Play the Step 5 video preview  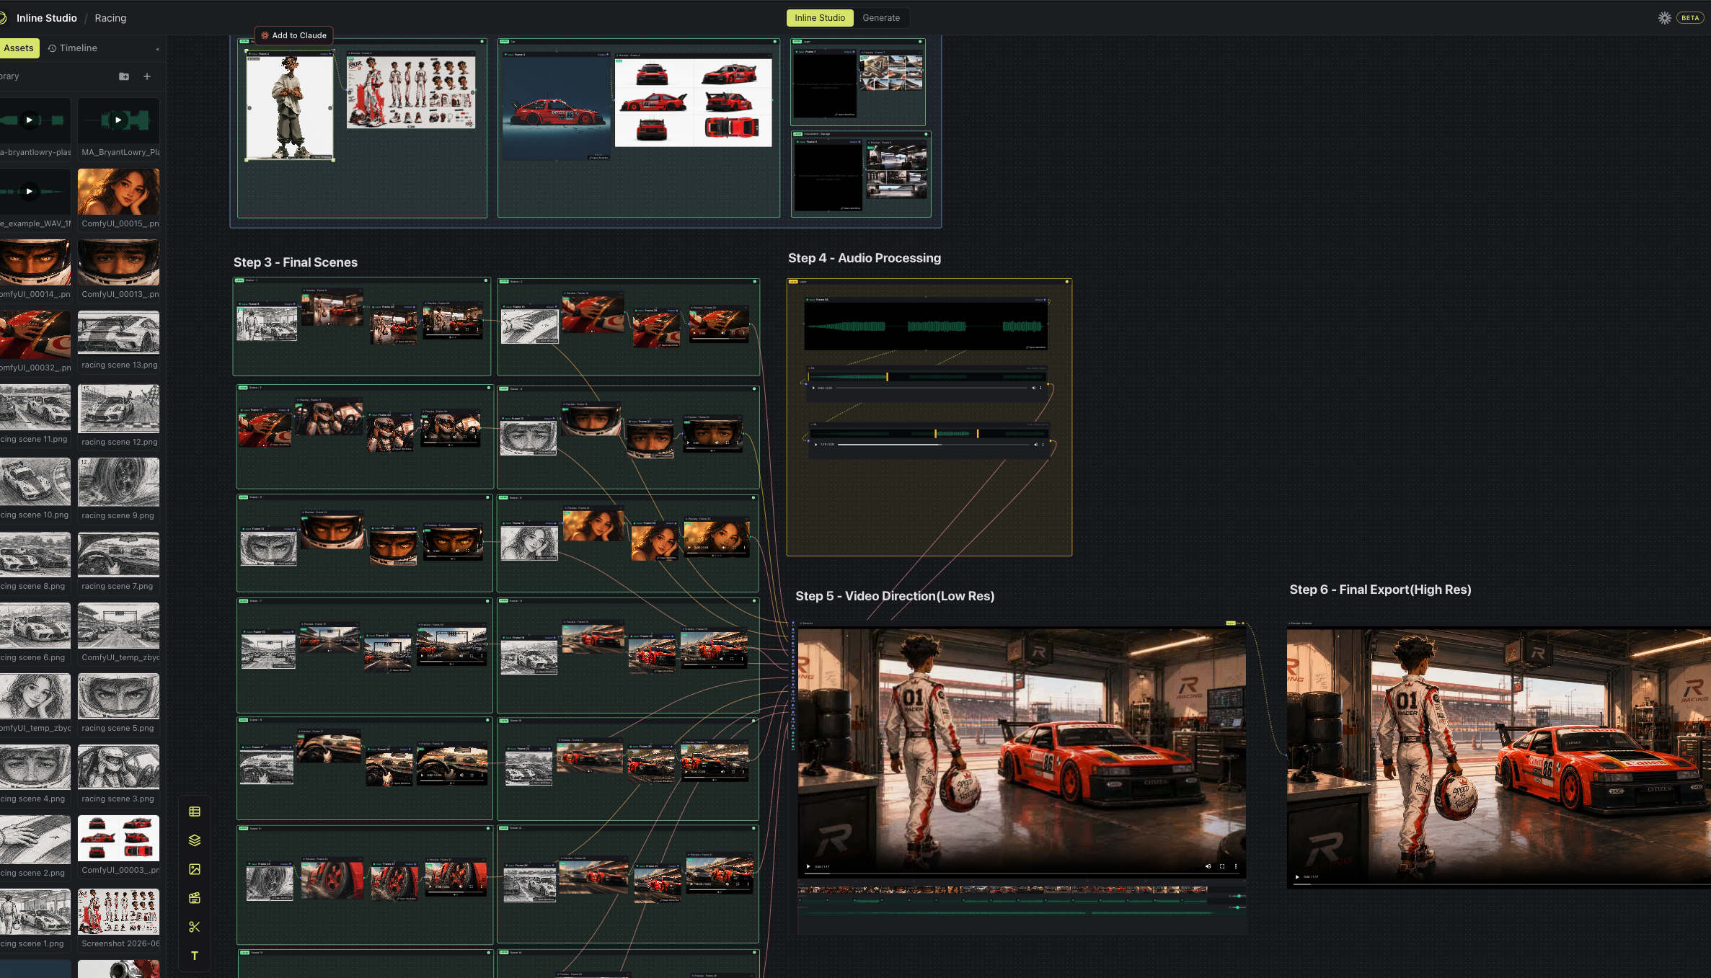(x=808, y=866)
